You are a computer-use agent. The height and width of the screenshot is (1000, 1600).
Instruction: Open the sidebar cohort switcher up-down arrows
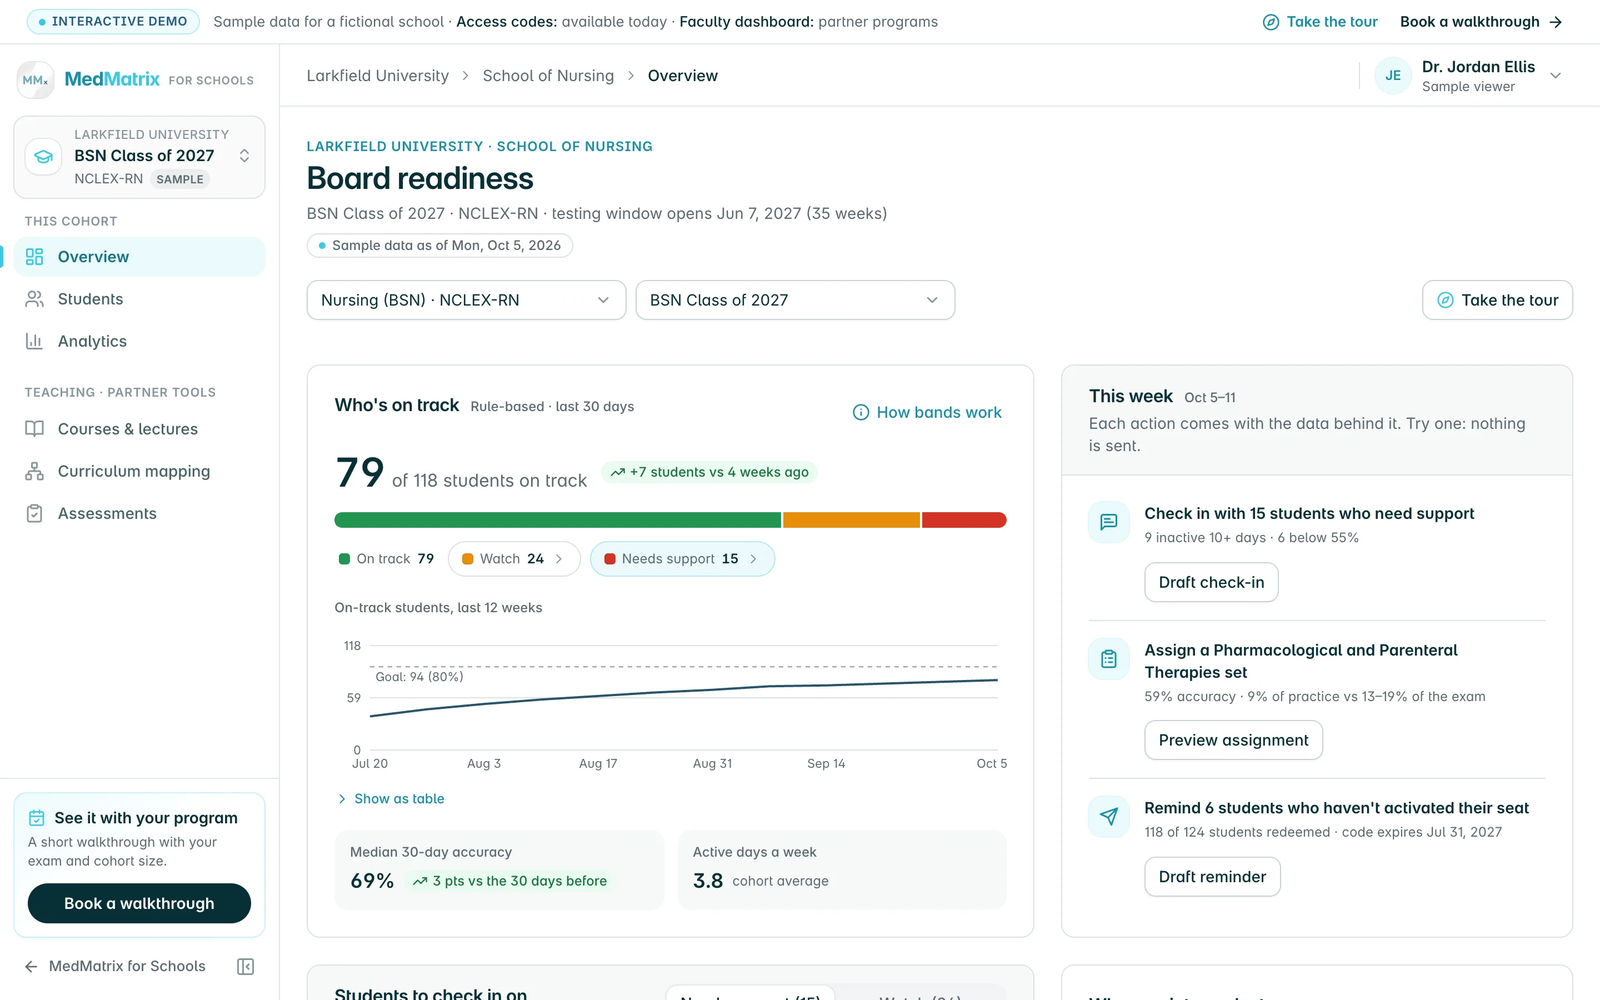244,156
